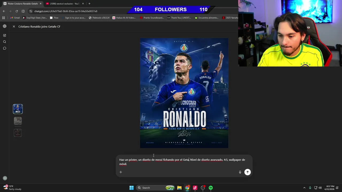Open the ChatGPT logo menu in sidebar
The width and height of the screenshot is (342, 192).
coord(5,26)
